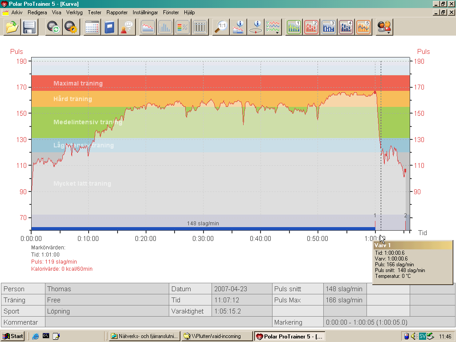456x342 pixels.
Task: Open the Fönster menu
Action: click(x=171, y=12)
